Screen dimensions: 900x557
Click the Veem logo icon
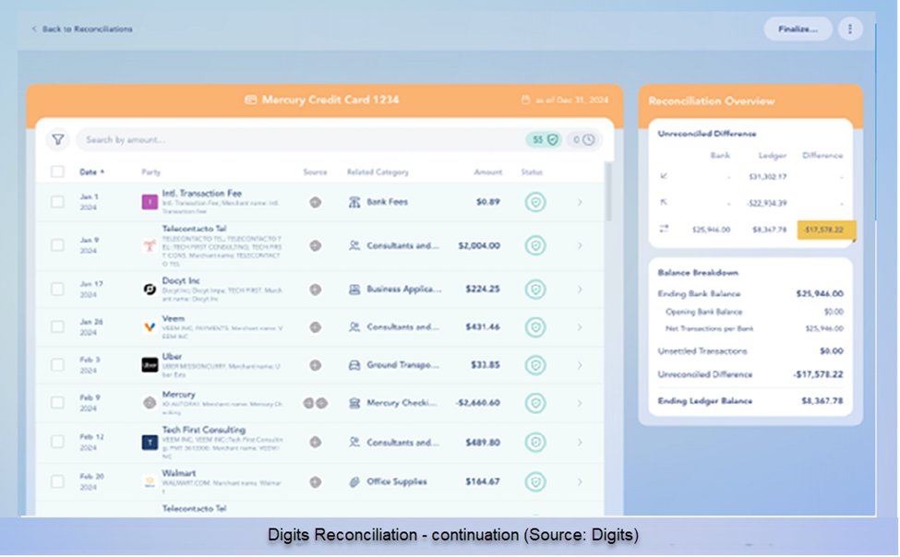pyautogui.click(x=150, y=327)
